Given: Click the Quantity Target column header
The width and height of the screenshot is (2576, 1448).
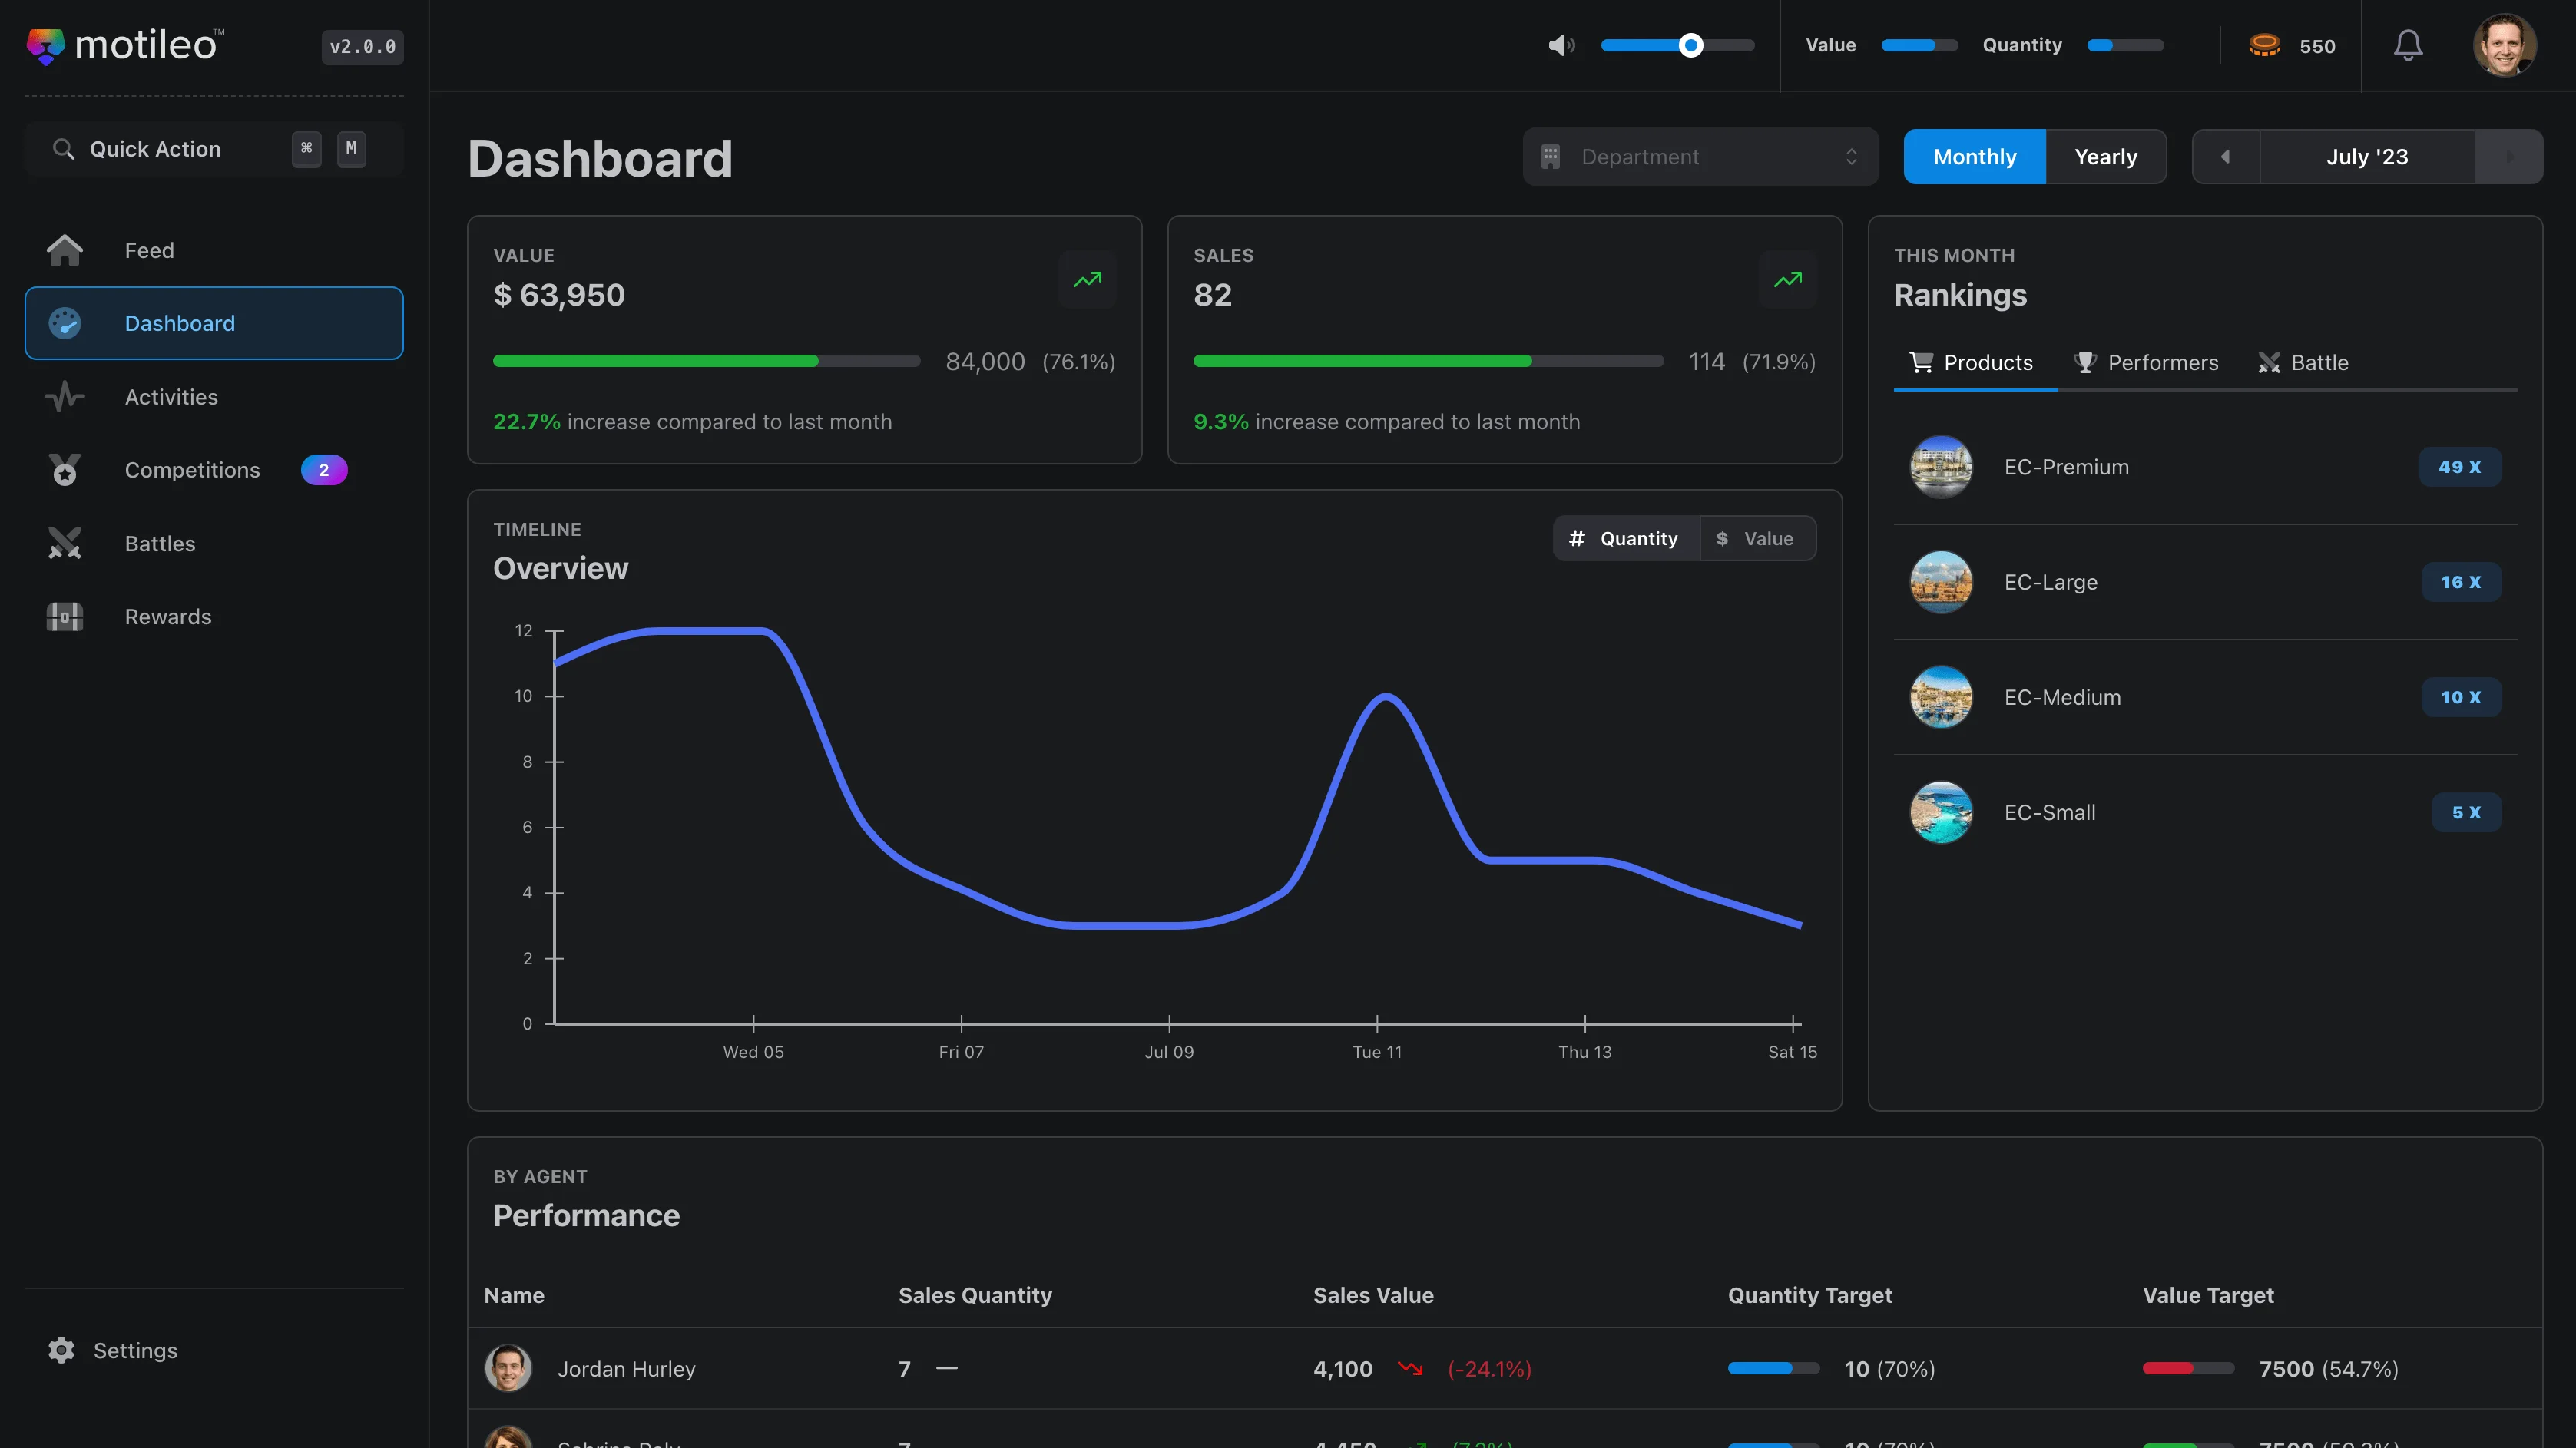Looking at the screenshot, I should coord(1810,1295).
